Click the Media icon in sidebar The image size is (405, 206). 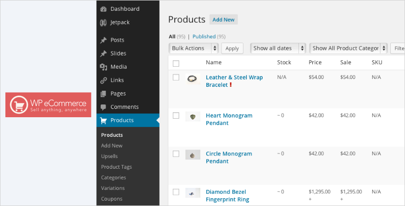coord(103,67)
